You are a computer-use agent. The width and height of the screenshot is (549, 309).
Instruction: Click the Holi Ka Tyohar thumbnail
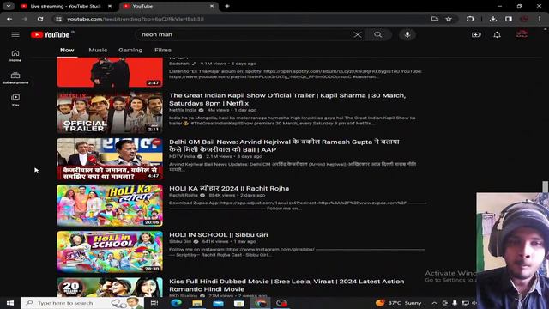[x=110, y=205]
